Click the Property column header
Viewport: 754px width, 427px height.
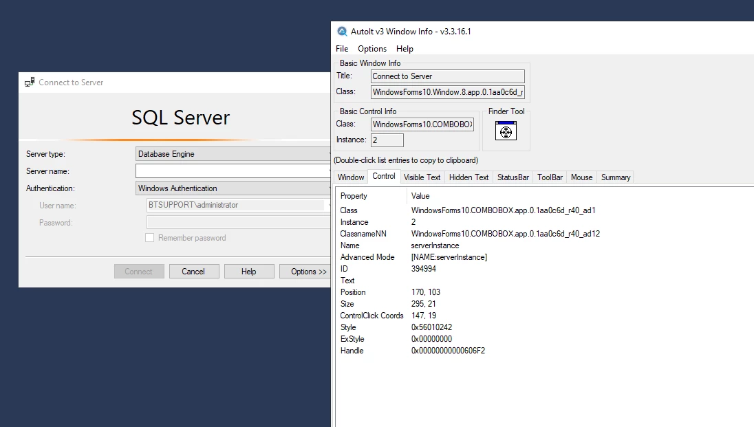point(371,196)
